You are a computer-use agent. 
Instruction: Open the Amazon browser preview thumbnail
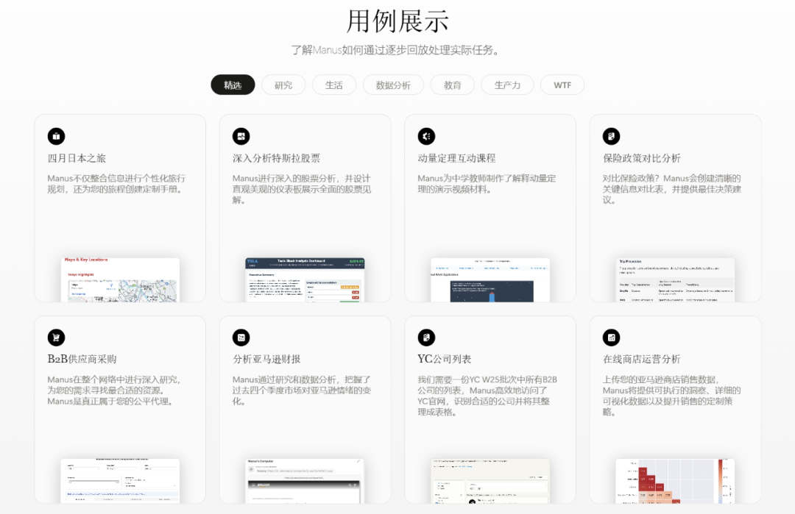pos(305,481)
